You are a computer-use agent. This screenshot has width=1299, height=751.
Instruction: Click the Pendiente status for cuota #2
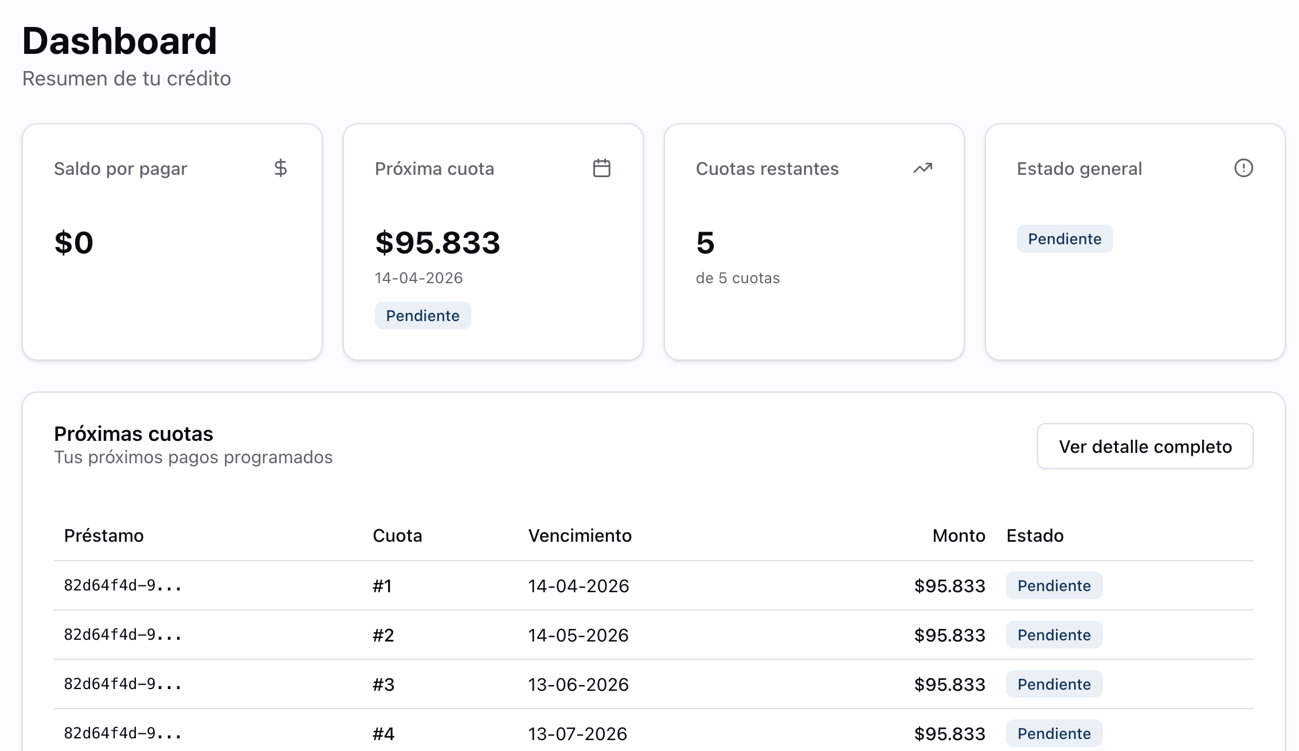[1054, 635]
